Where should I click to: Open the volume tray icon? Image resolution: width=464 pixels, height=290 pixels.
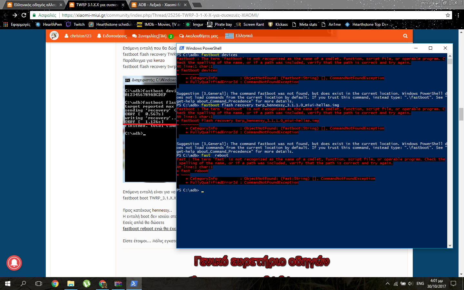[410, 284]
